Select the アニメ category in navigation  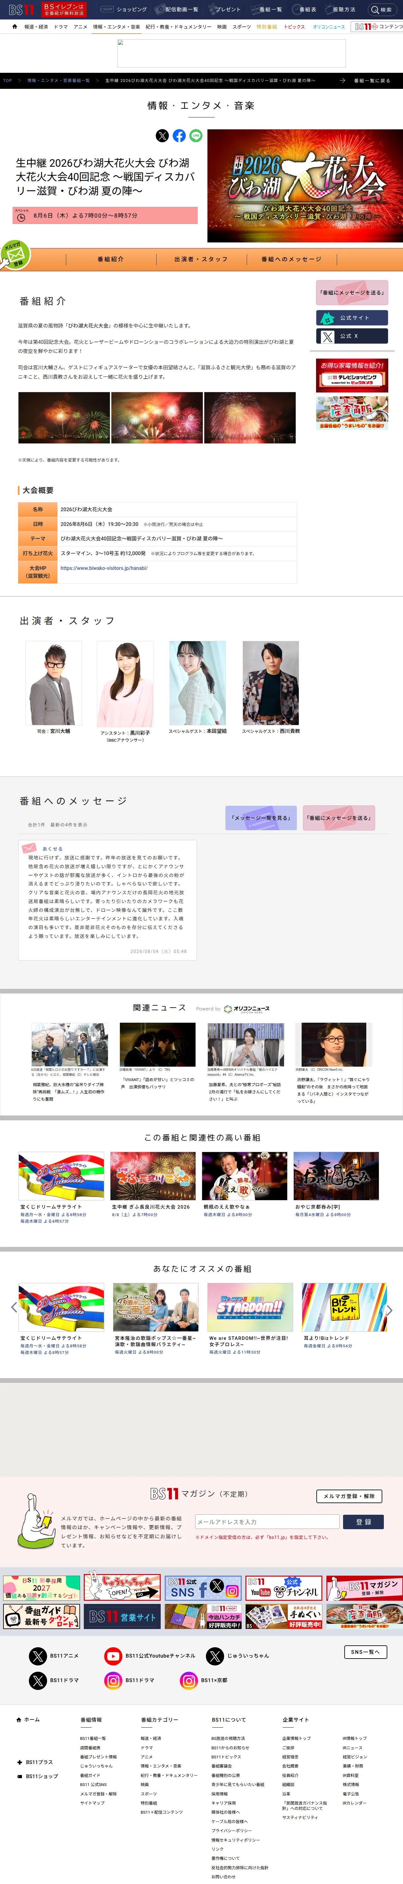[x=80, y=27]
